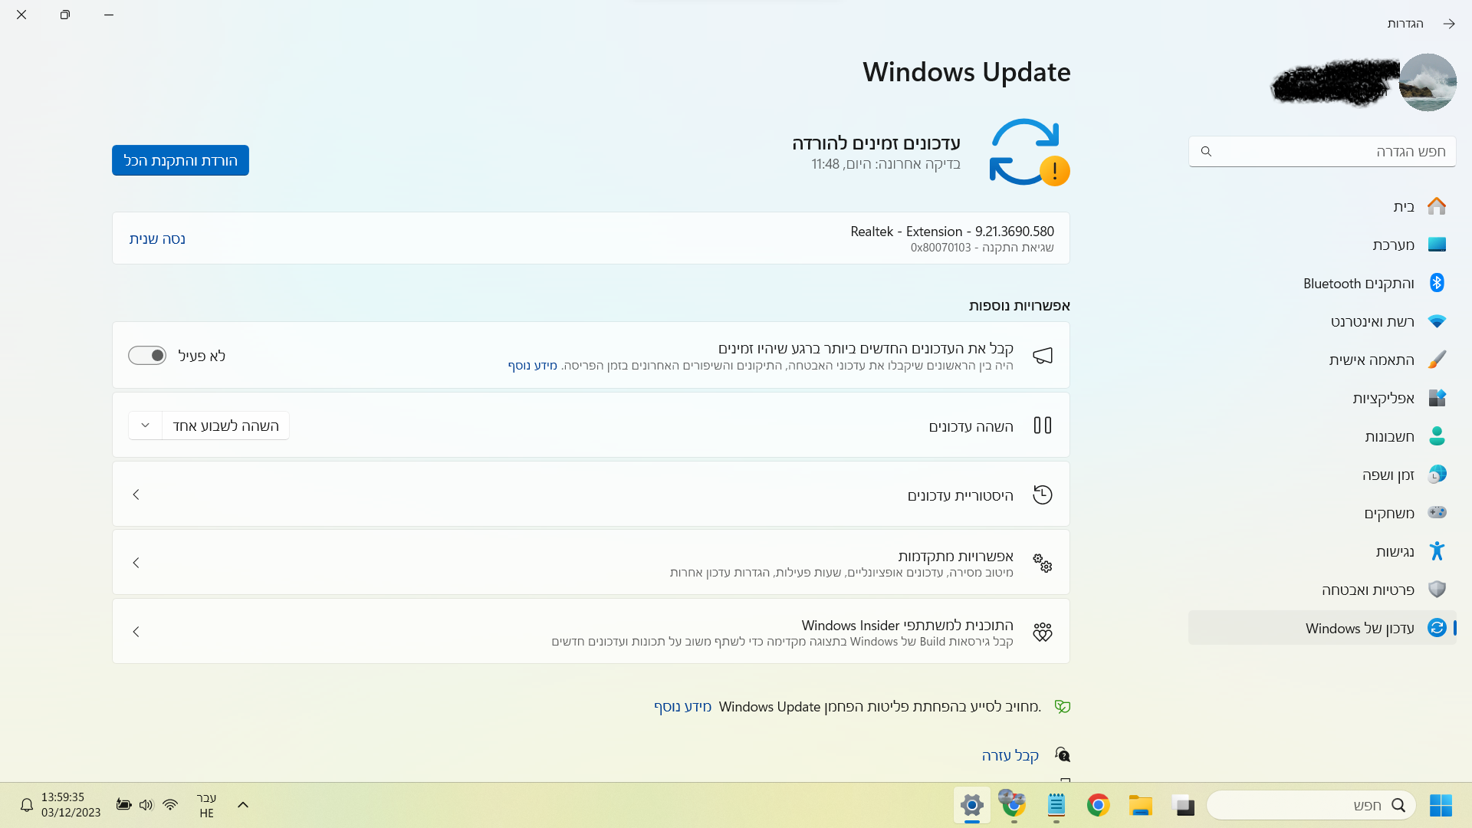Click מידע נוסף link beside carbon emissions text
This screenshot has width=1472, height=828.
[x=682, y=707]
